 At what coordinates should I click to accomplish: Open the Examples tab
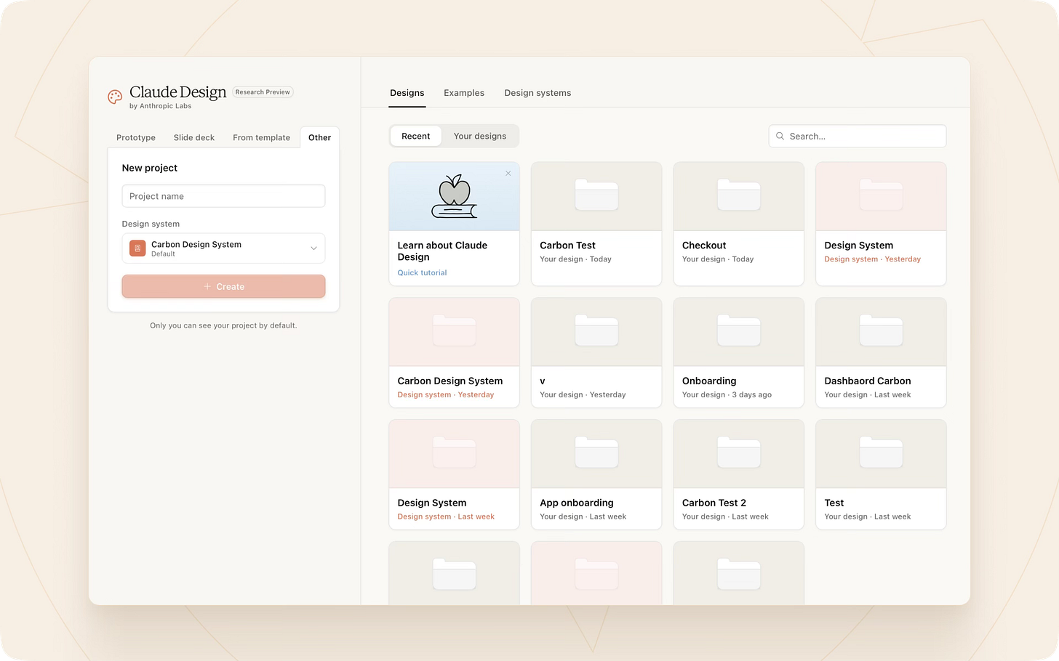(464, 93)
